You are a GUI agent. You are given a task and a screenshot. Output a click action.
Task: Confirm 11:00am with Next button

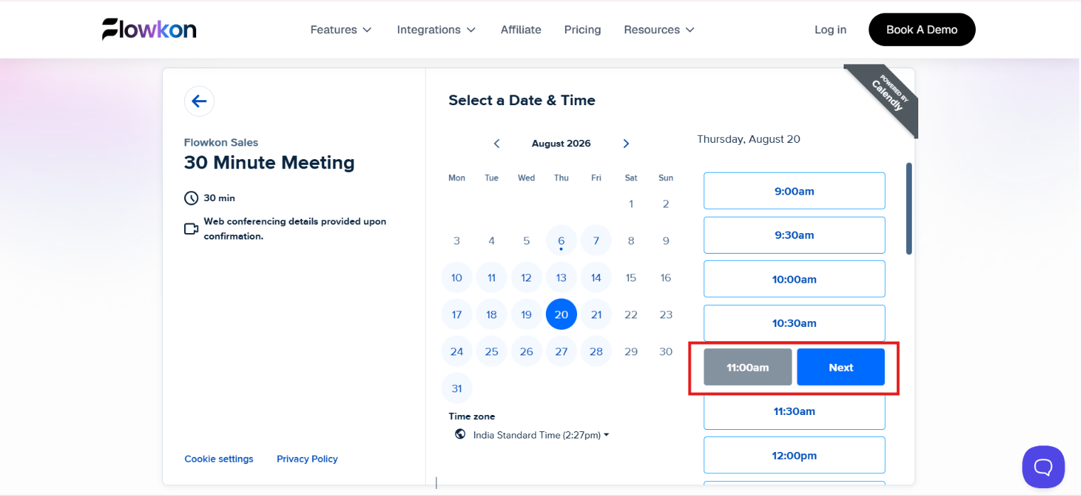point(841,367)
